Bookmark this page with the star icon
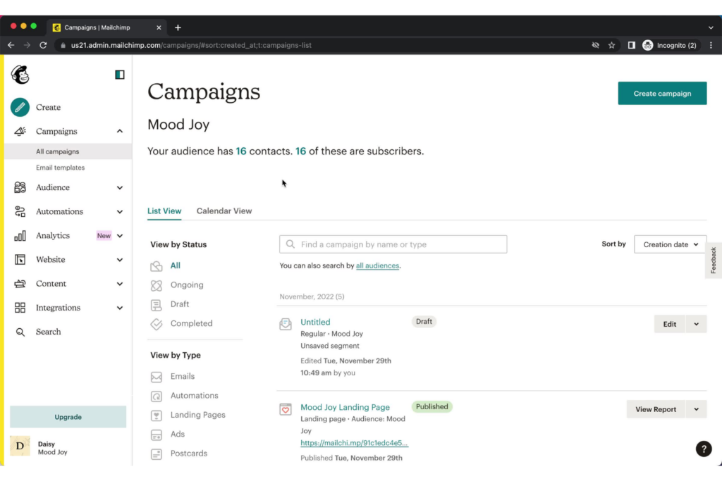 (611, 45)
